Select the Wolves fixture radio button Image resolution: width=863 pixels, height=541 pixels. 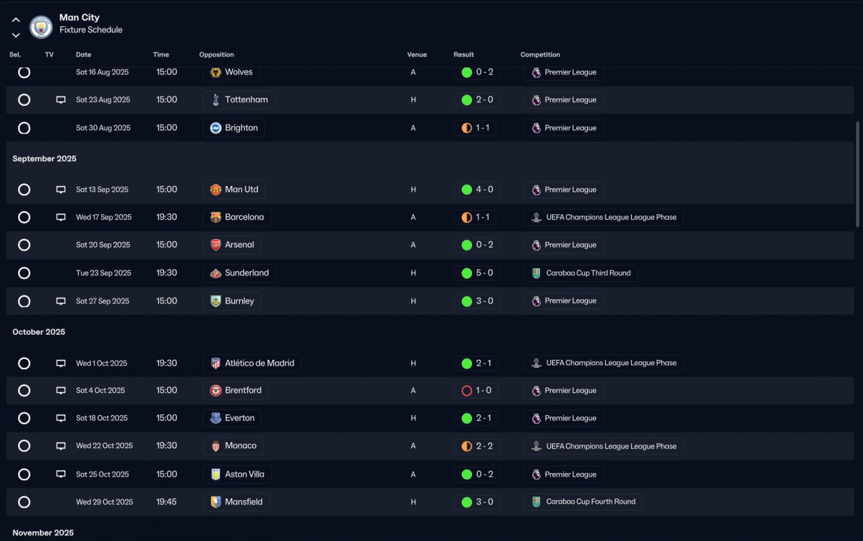click(x=24, y=72)
